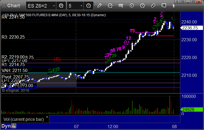
Task: Open the time template clock menu
Action: click(x=89, y=6)
